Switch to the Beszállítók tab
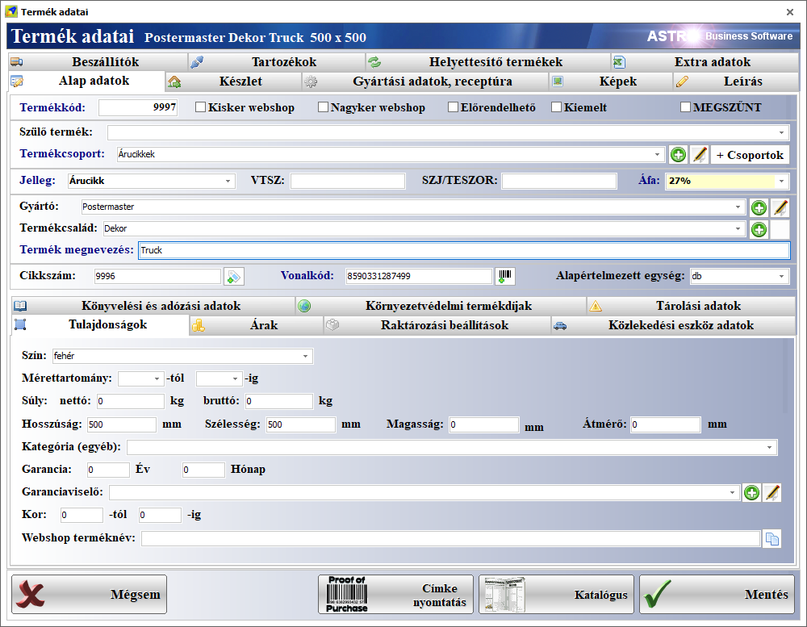Viewport: 807px width, 627px height. pos(98,62)
